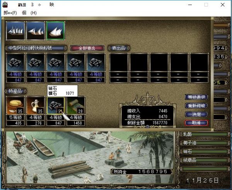Click the cheese specialty item

(16, 105)
